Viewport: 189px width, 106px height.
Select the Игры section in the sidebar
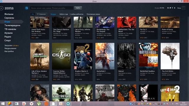point(7,21)
